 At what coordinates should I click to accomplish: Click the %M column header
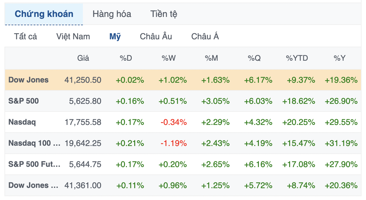[x=212, y=58]
